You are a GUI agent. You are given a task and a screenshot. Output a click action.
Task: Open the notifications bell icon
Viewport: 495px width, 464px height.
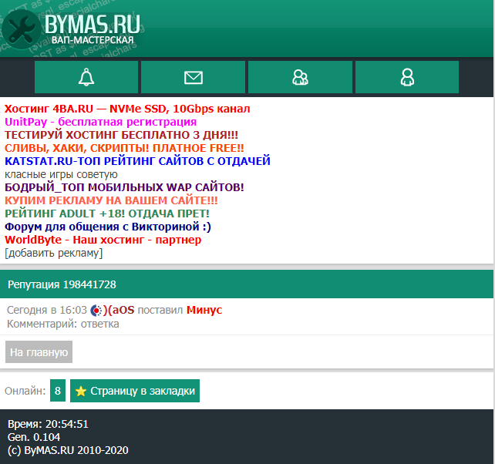[86, 77]
